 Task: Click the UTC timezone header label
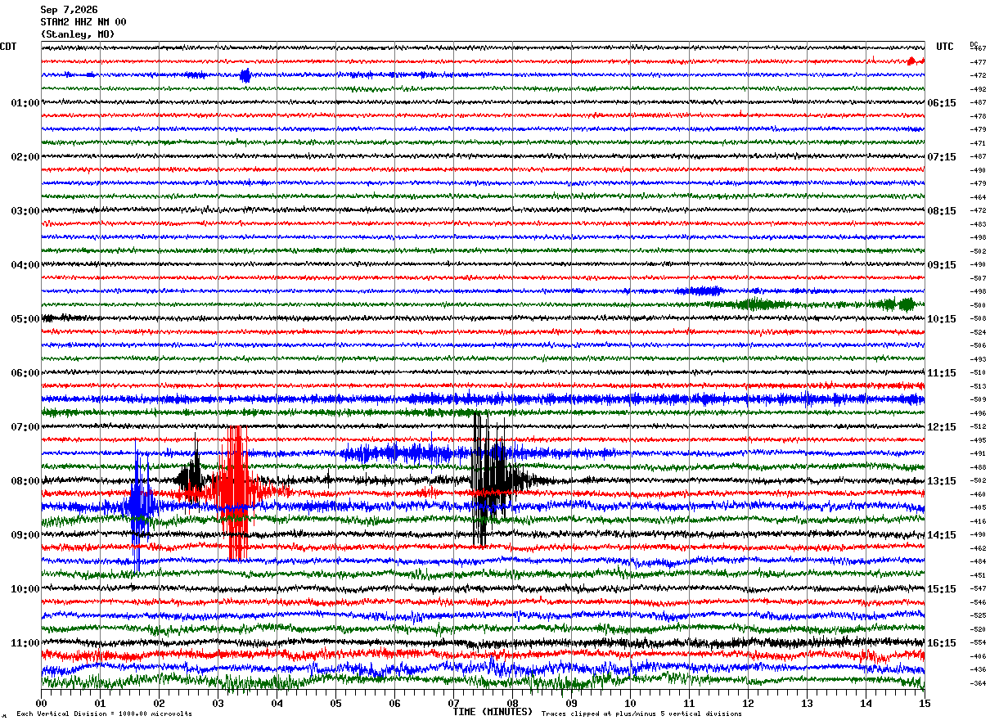(x=945, y=47)
